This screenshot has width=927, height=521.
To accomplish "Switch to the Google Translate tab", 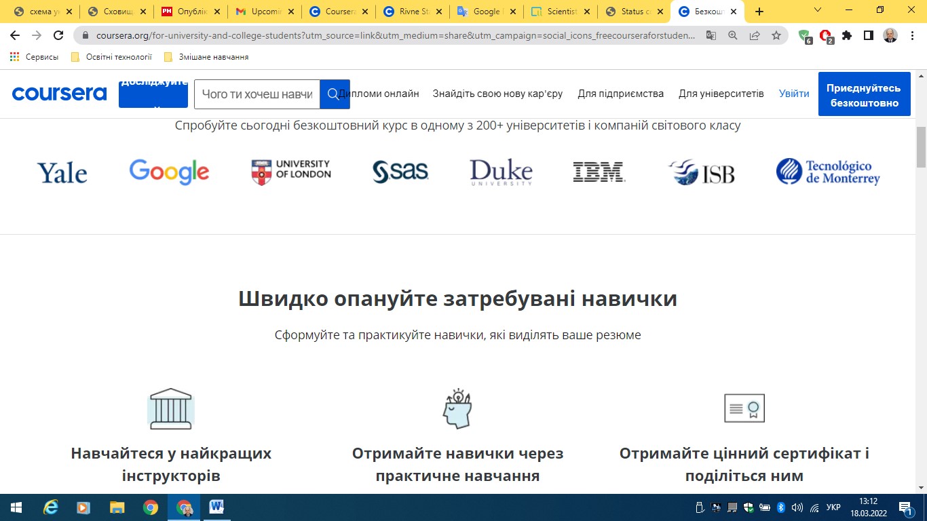I will point(485,12).
